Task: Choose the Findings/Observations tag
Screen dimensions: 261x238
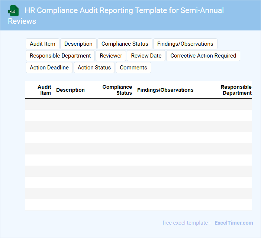Action: tap(185, 44)
